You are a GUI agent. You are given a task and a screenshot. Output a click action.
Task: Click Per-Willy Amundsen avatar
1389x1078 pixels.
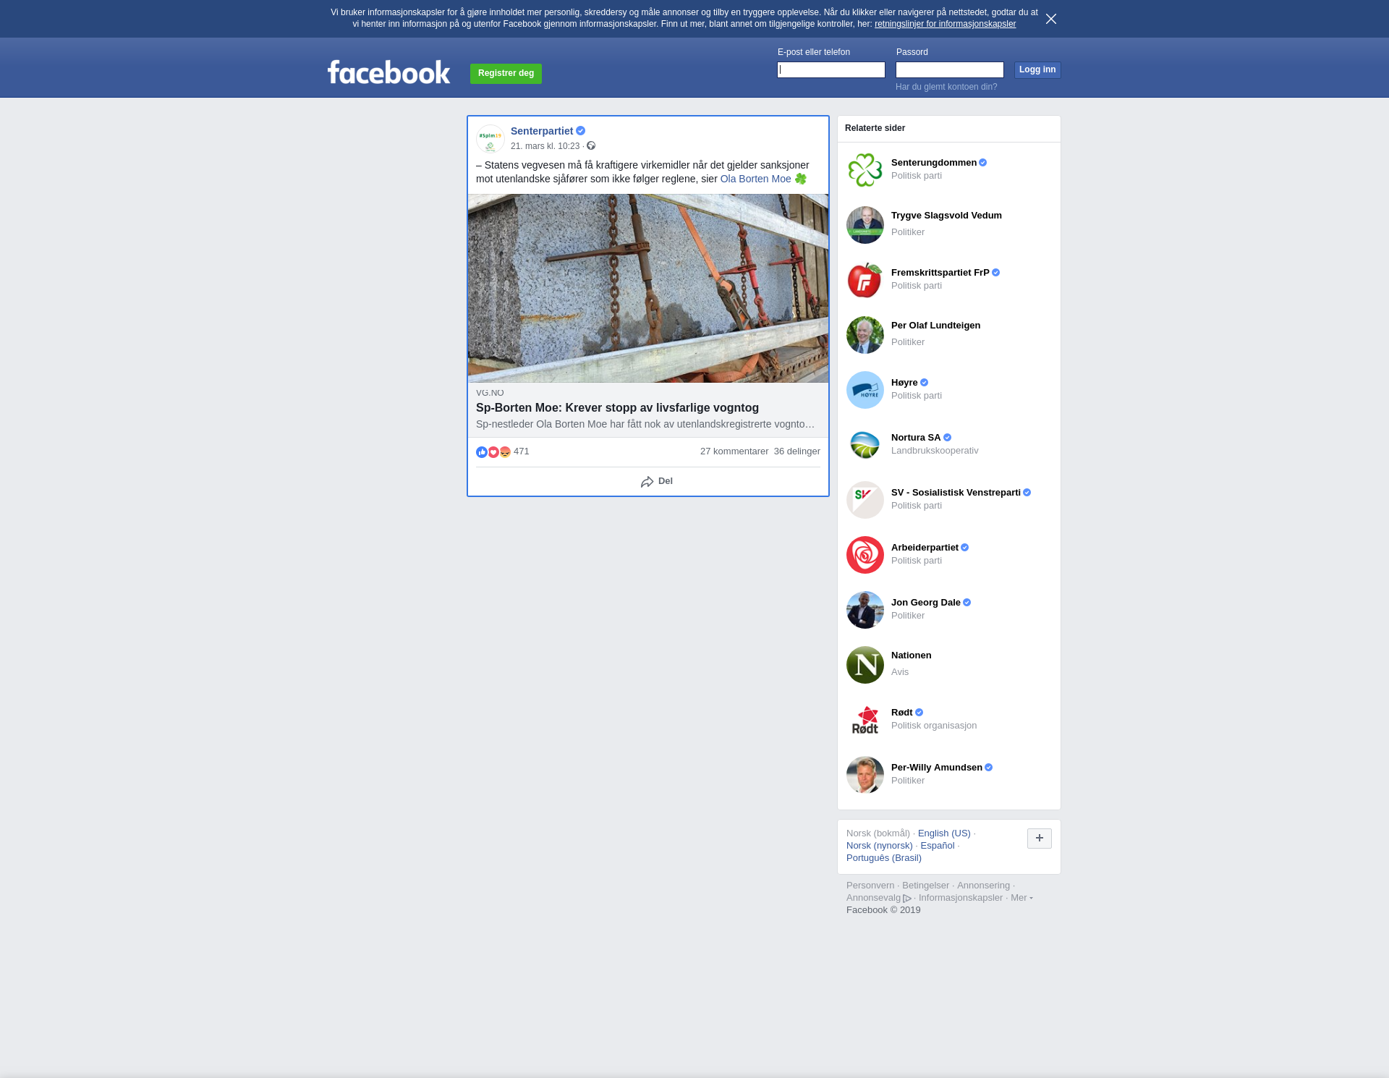pyautogui.click(x=865, y=775)
